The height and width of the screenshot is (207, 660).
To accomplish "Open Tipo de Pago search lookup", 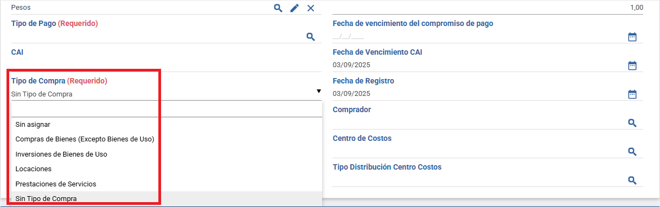I will 311,37.
